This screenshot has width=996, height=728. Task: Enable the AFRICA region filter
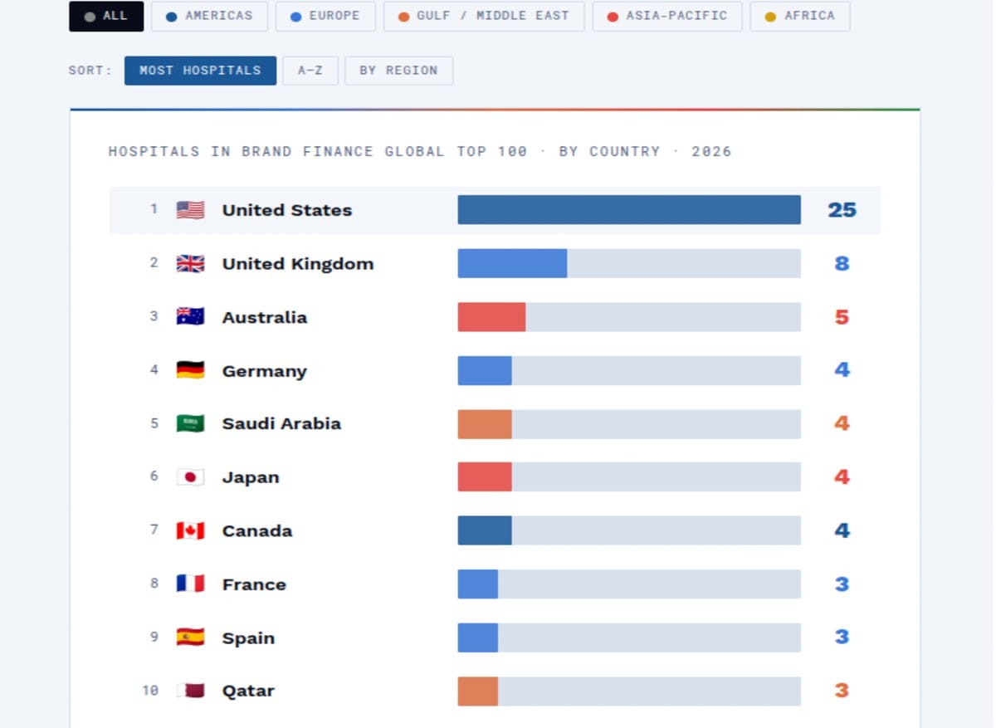coord(799,16)
